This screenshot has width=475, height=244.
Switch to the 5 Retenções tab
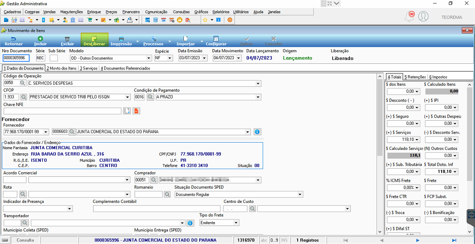(x=415, y=77)
